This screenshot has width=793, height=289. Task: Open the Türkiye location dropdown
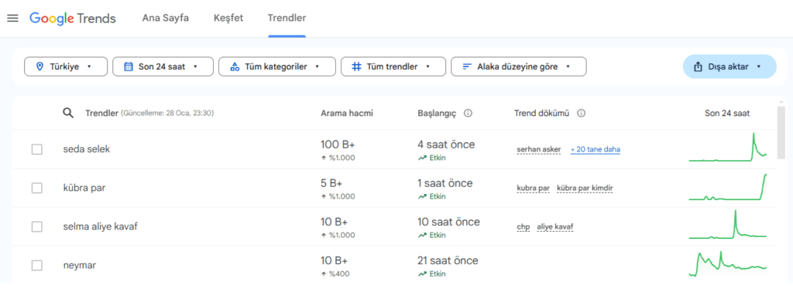coord(66,66)
